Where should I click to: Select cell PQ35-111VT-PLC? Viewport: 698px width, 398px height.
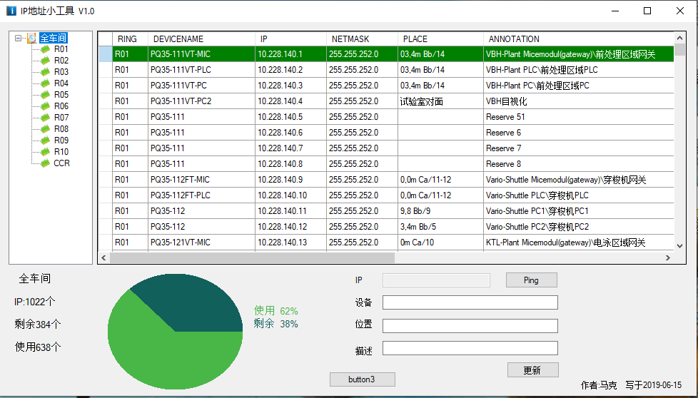(201, 70)
